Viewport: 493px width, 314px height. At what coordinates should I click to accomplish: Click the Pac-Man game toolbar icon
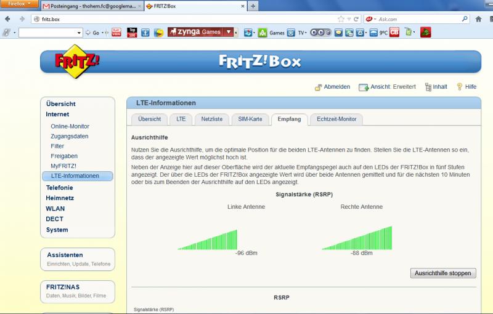(158, 33)
